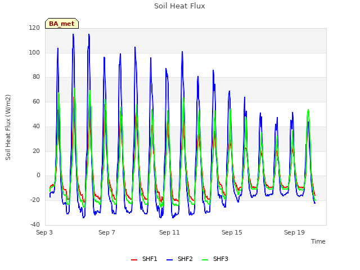Click the -20 y-axis tick label
360x270 pixels.
pyautogui.click(x=35, y=200)
